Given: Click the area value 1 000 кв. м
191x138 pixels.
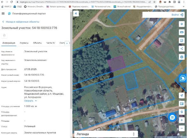Looking at the screenshot, I should point(31,106).
